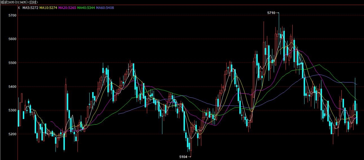Image resolution: width=364 pixels, height=160 pixels.
Task: Click the blue MA60:5408 legend label
Action: 105,8
